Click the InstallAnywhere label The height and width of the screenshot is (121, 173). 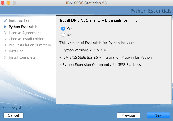pyautogui.click(x=15, y=108)
